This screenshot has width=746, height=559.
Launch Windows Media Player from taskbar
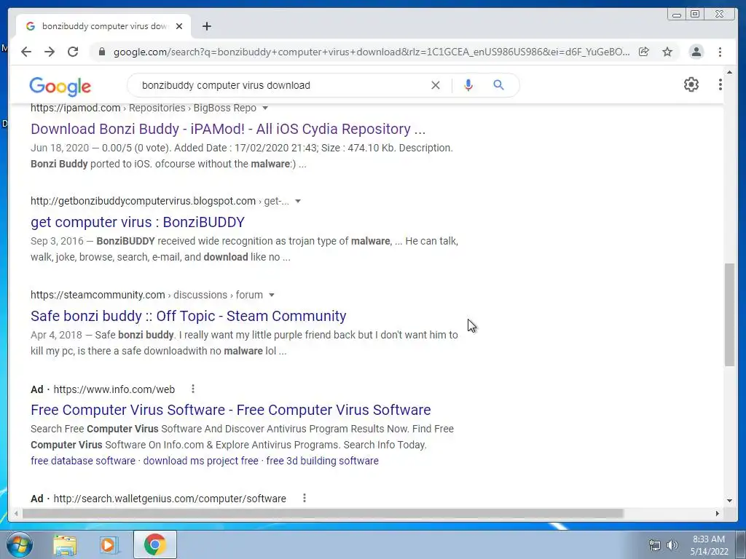(109, 544)
